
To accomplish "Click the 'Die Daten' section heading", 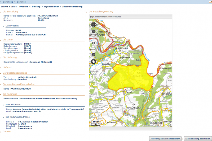I will click(8, 40).
